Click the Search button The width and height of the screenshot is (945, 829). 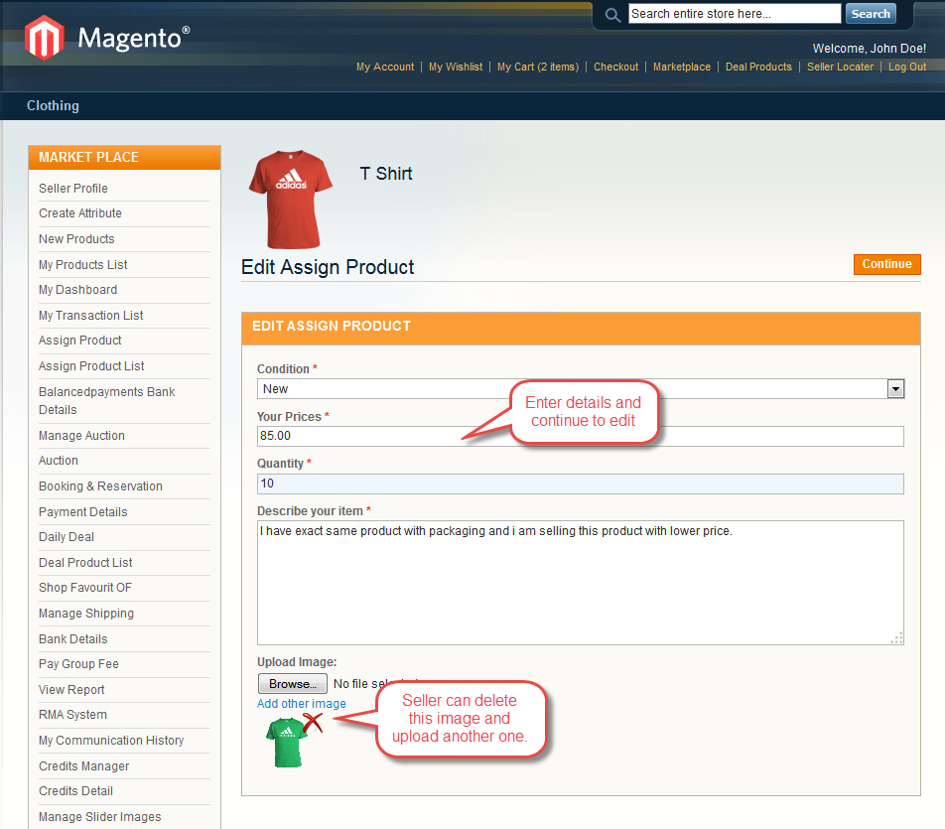pyautogui.click(x=871, y=13)
